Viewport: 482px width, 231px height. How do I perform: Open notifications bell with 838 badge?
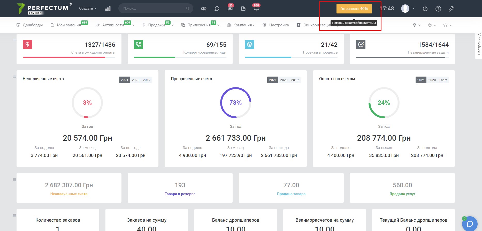(x=256, y=9)
